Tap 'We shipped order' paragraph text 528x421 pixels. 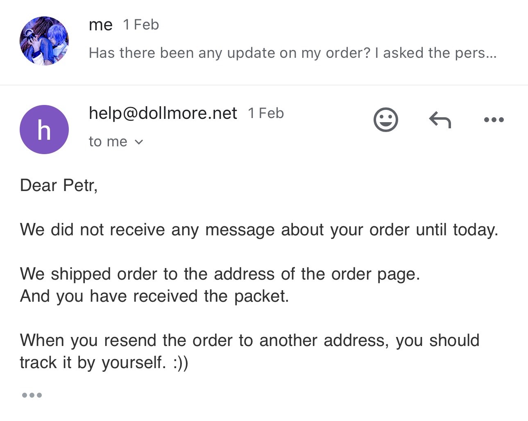tap(220, 274)
